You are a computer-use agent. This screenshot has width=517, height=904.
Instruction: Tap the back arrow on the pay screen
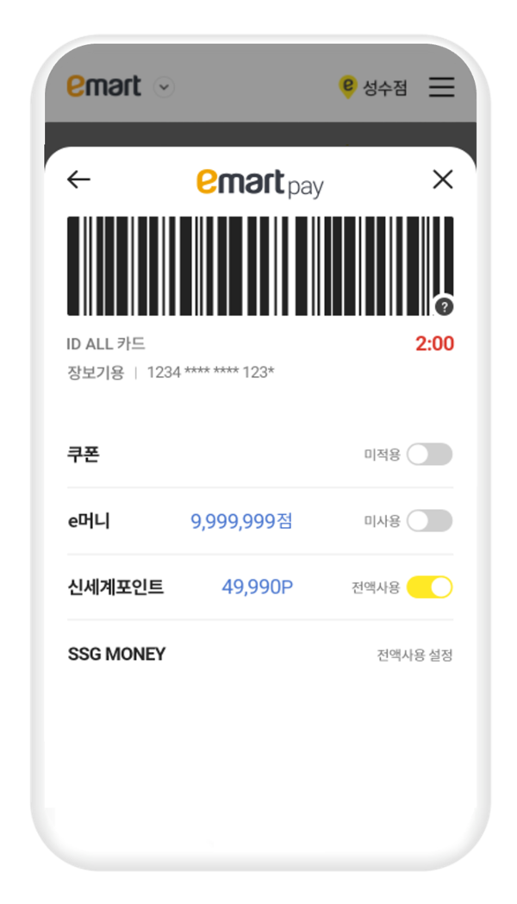coord(78,179)
